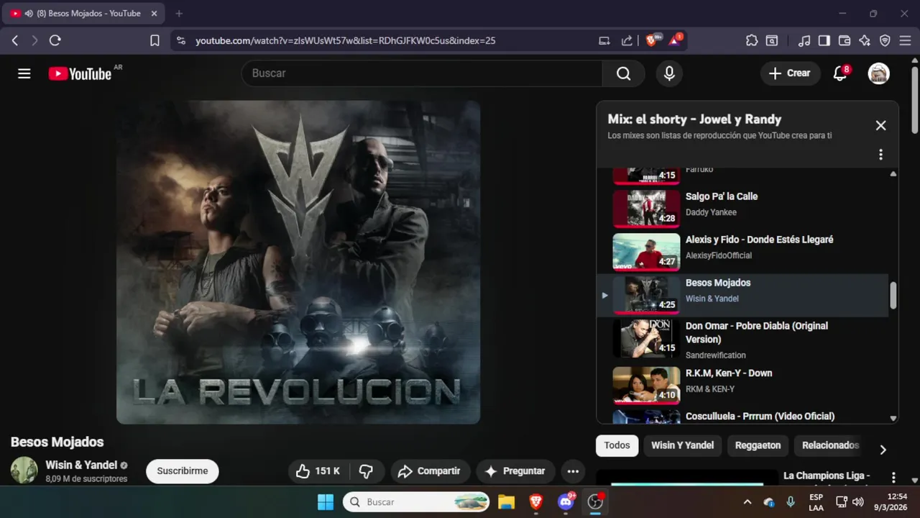Screen dimensions: 920x518
Task: Open the Mix playlist options menu
Action: [x=880, y=155]
